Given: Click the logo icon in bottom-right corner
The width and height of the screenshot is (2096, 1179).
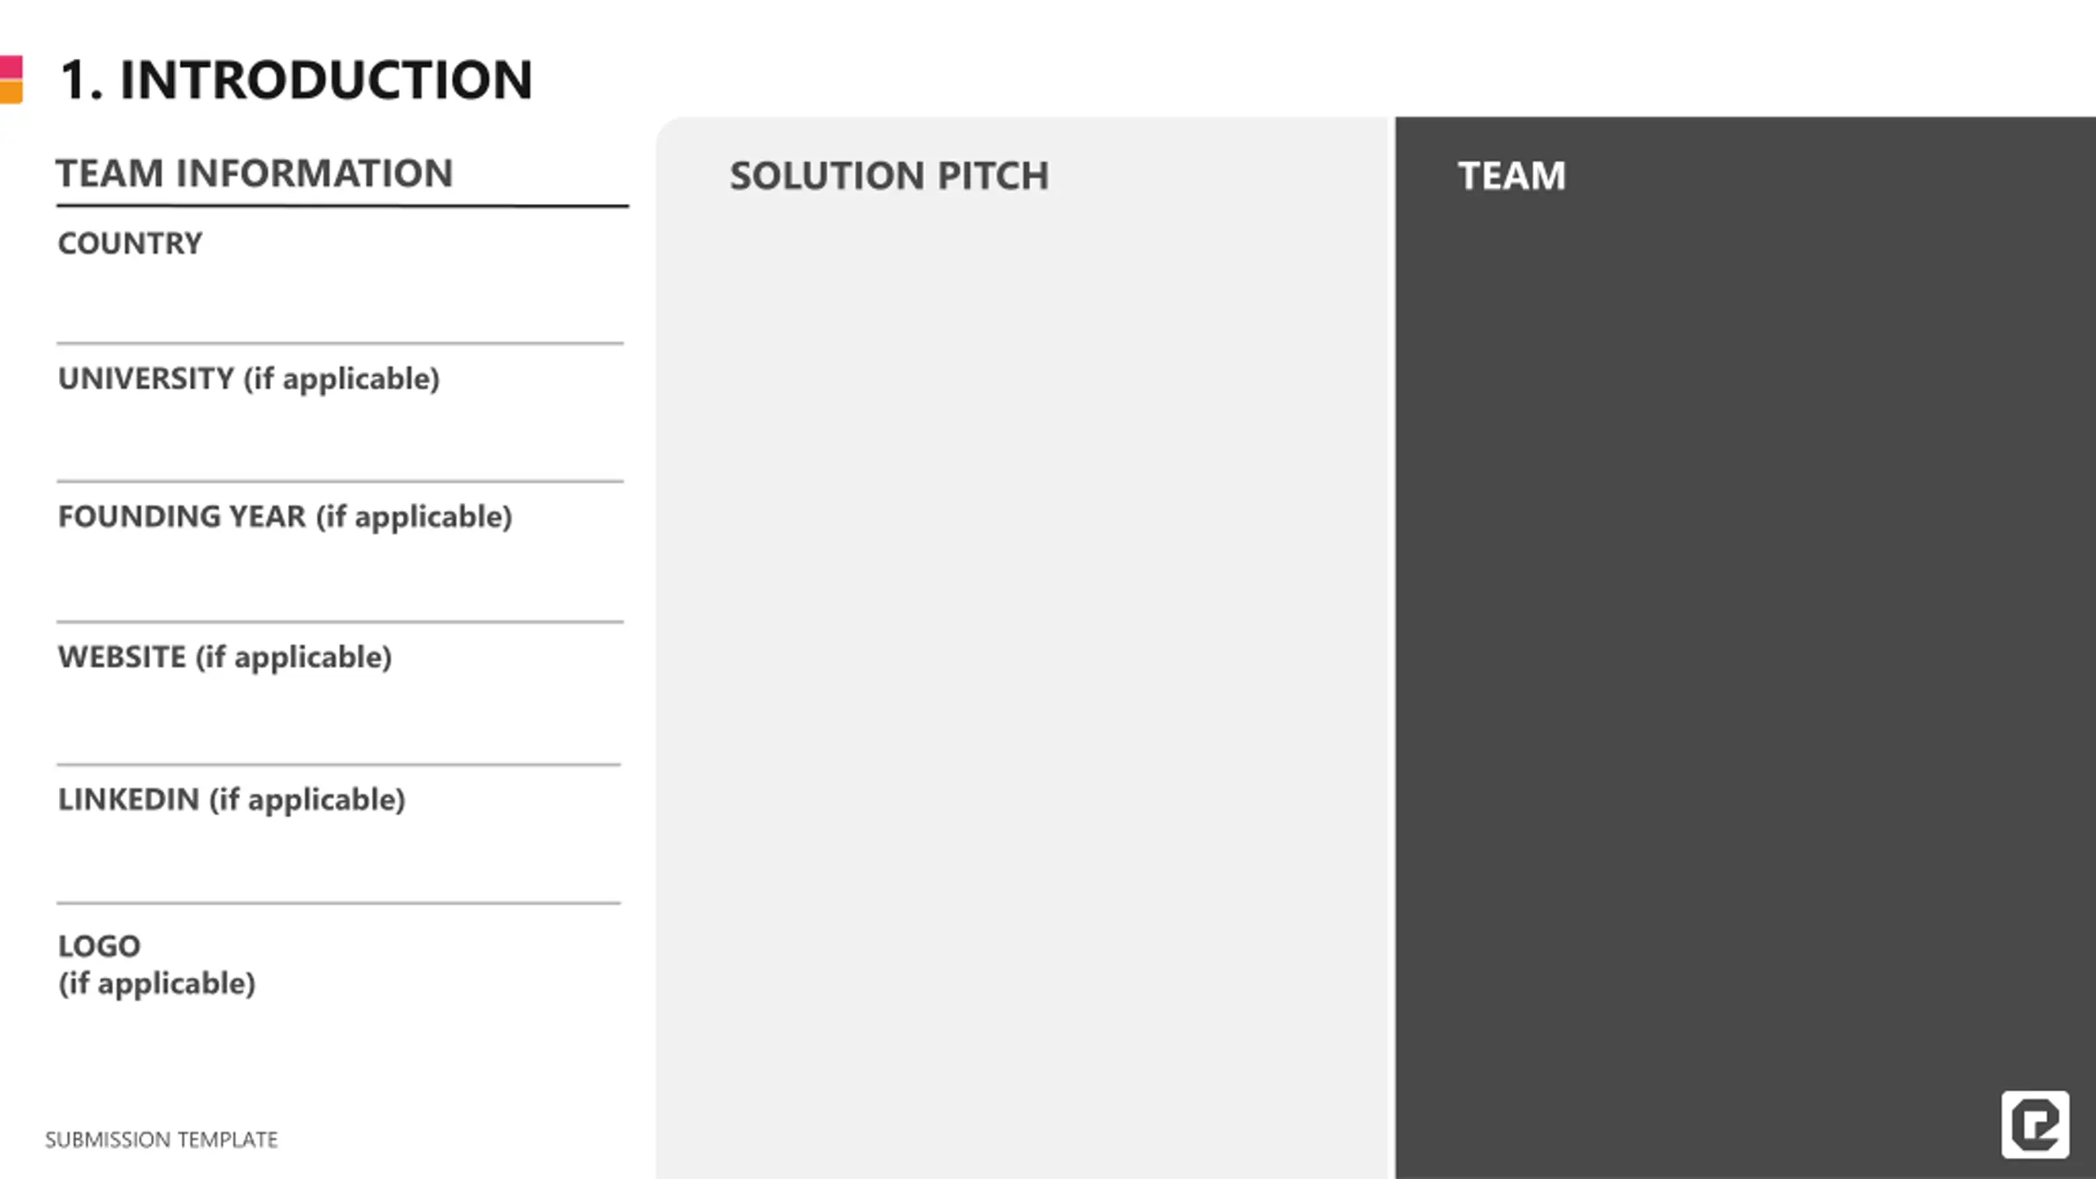Looking at the screenshot, I should pyautogui.click(x=2035, y=1124).
